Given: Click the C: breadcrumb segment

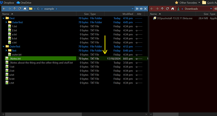Looking at the screenshot, I should pos(38,9).
